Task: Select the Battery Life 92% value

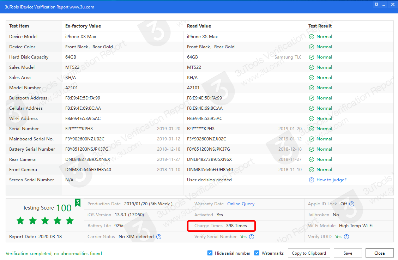Action: 119,226
